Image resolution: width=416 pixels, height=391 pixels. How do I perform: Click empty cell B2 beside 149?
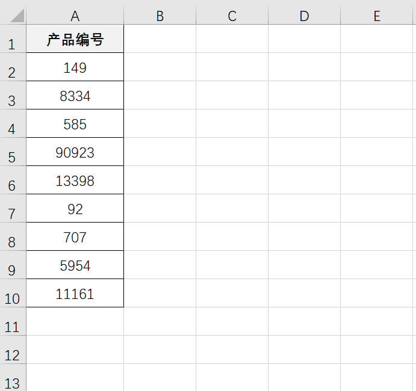pos(160,67)
